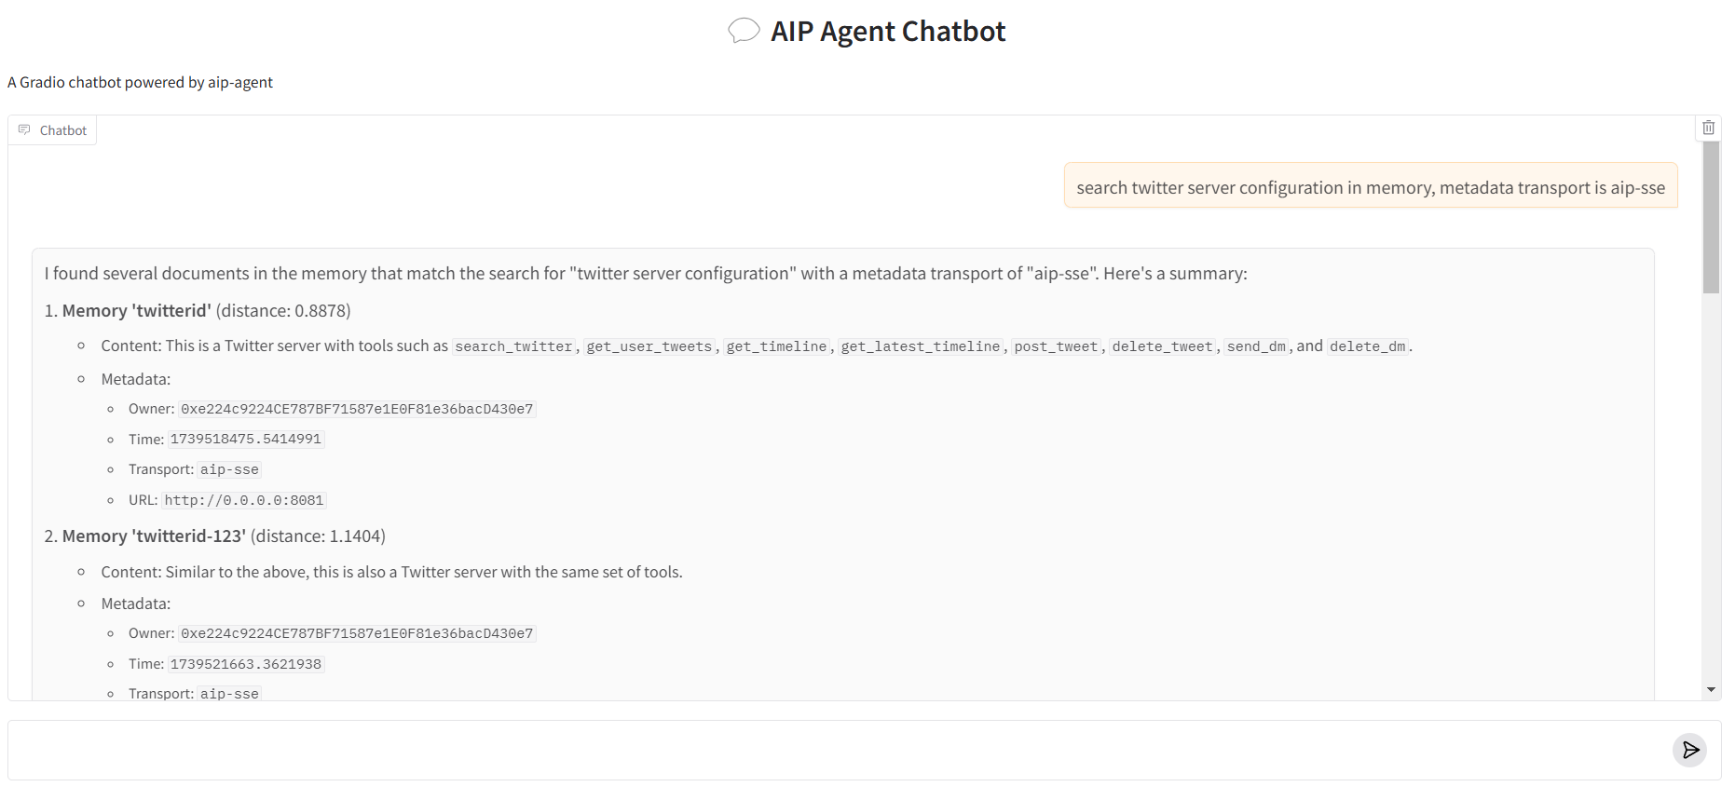The image size is (1735, 800).
Task: Click the Time value 1739518475.5414991
Action: pos(245,439)
